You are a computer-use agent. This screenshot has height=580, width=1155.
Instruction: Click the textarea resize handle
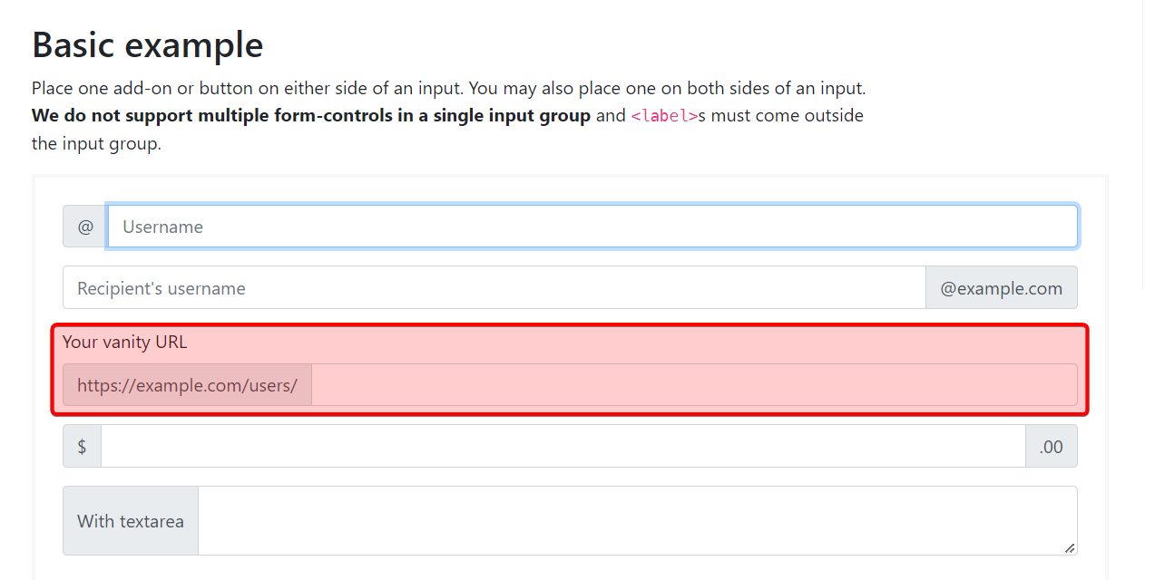tap(1070, 547)
